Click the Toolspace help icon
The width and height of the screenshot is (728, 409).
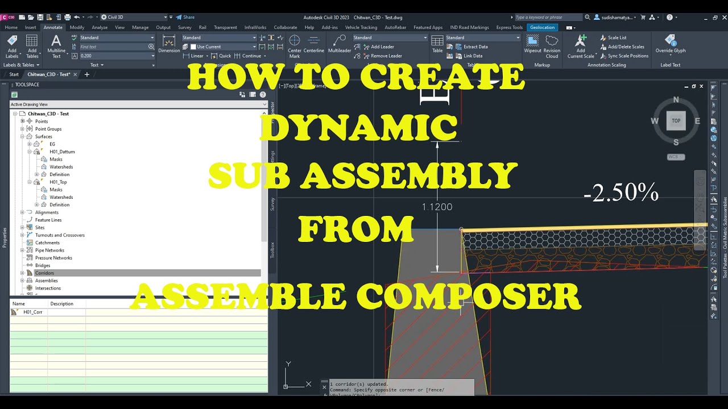click(x=263, y=94)
